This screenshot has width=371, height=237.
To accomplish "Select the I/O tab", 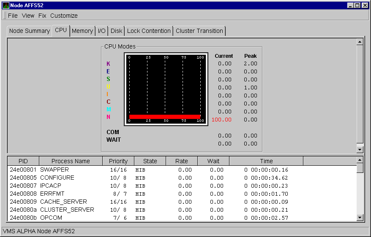I will (x=102, y=31).
